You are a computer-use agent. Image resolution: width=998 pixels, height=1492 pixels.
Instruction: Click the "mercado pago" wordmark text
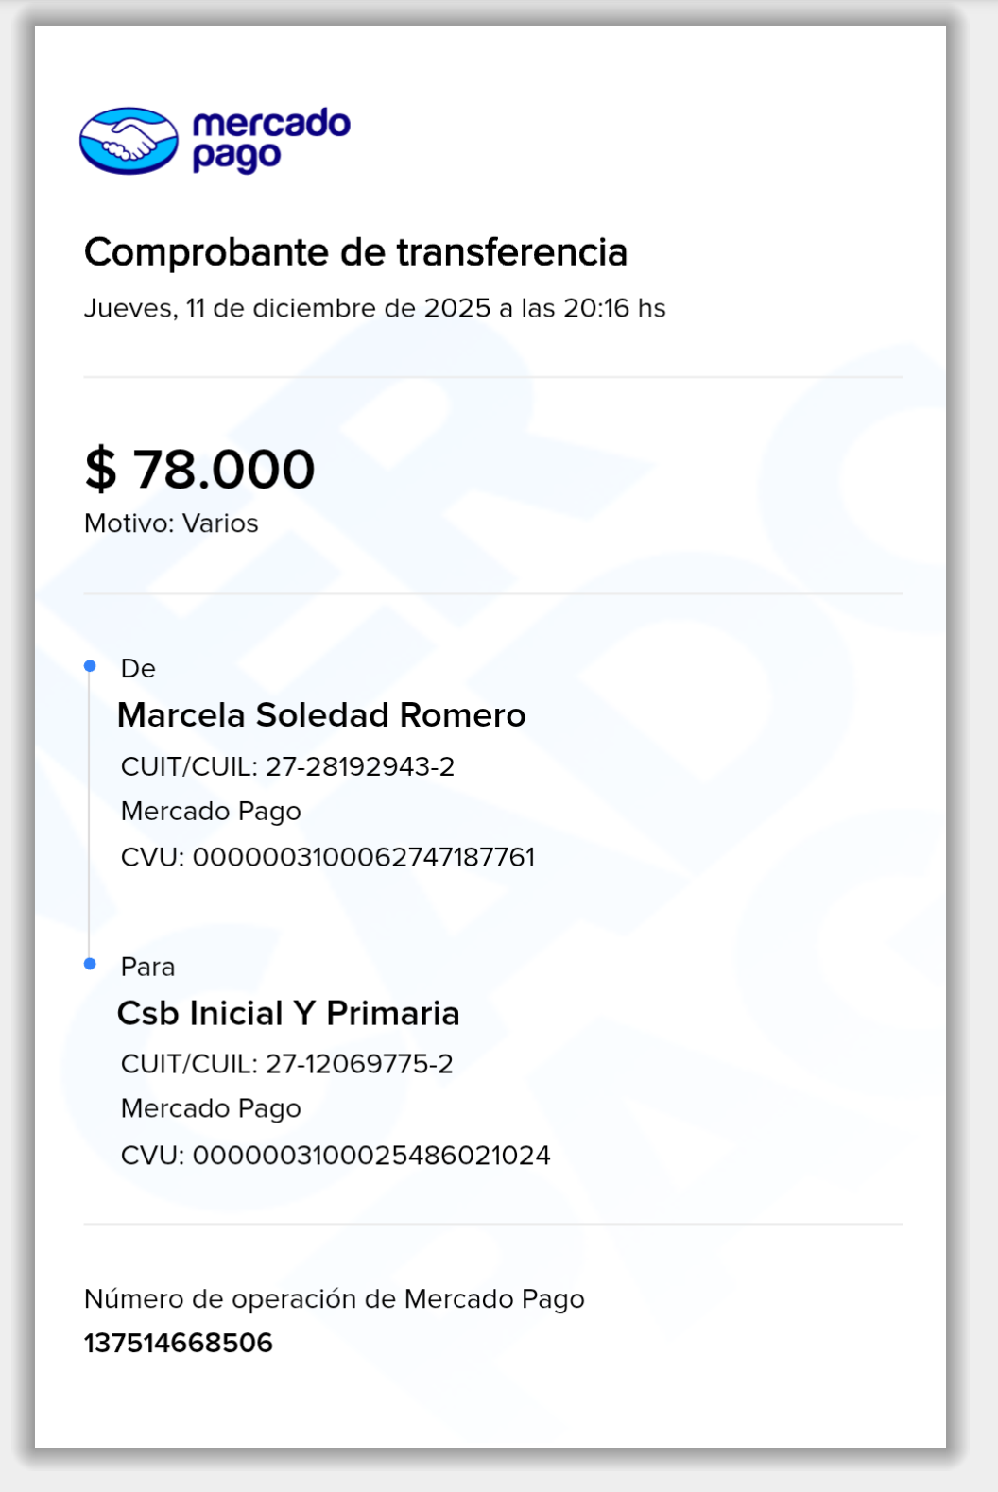pyautogui.click(x=270, y=140)
